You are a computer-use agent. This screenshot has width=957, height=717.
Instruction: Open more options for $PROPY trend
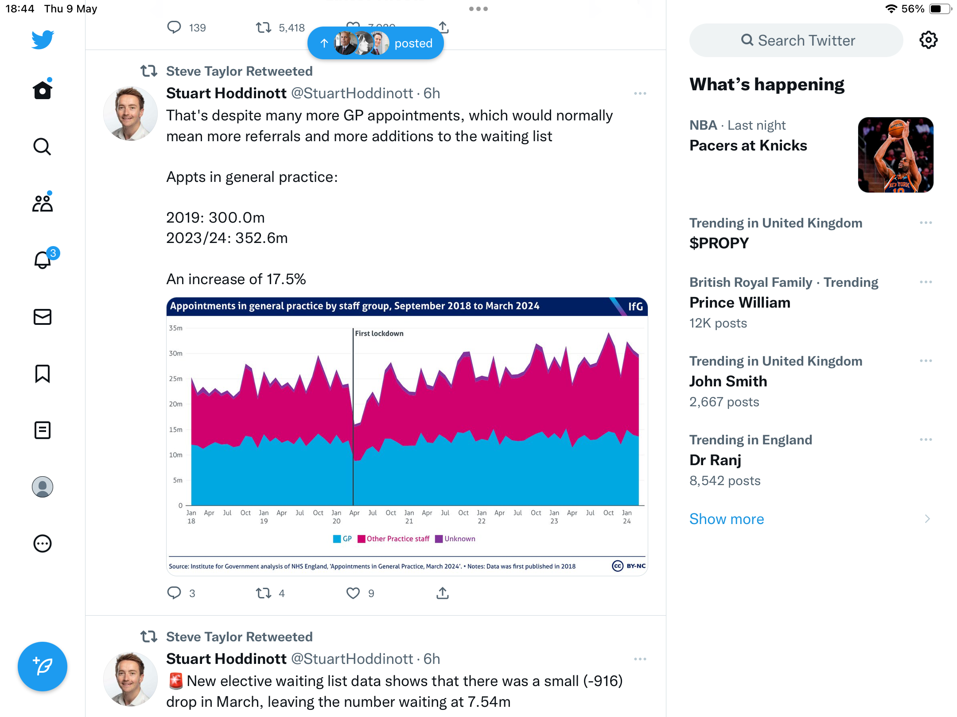coord(926,223)
